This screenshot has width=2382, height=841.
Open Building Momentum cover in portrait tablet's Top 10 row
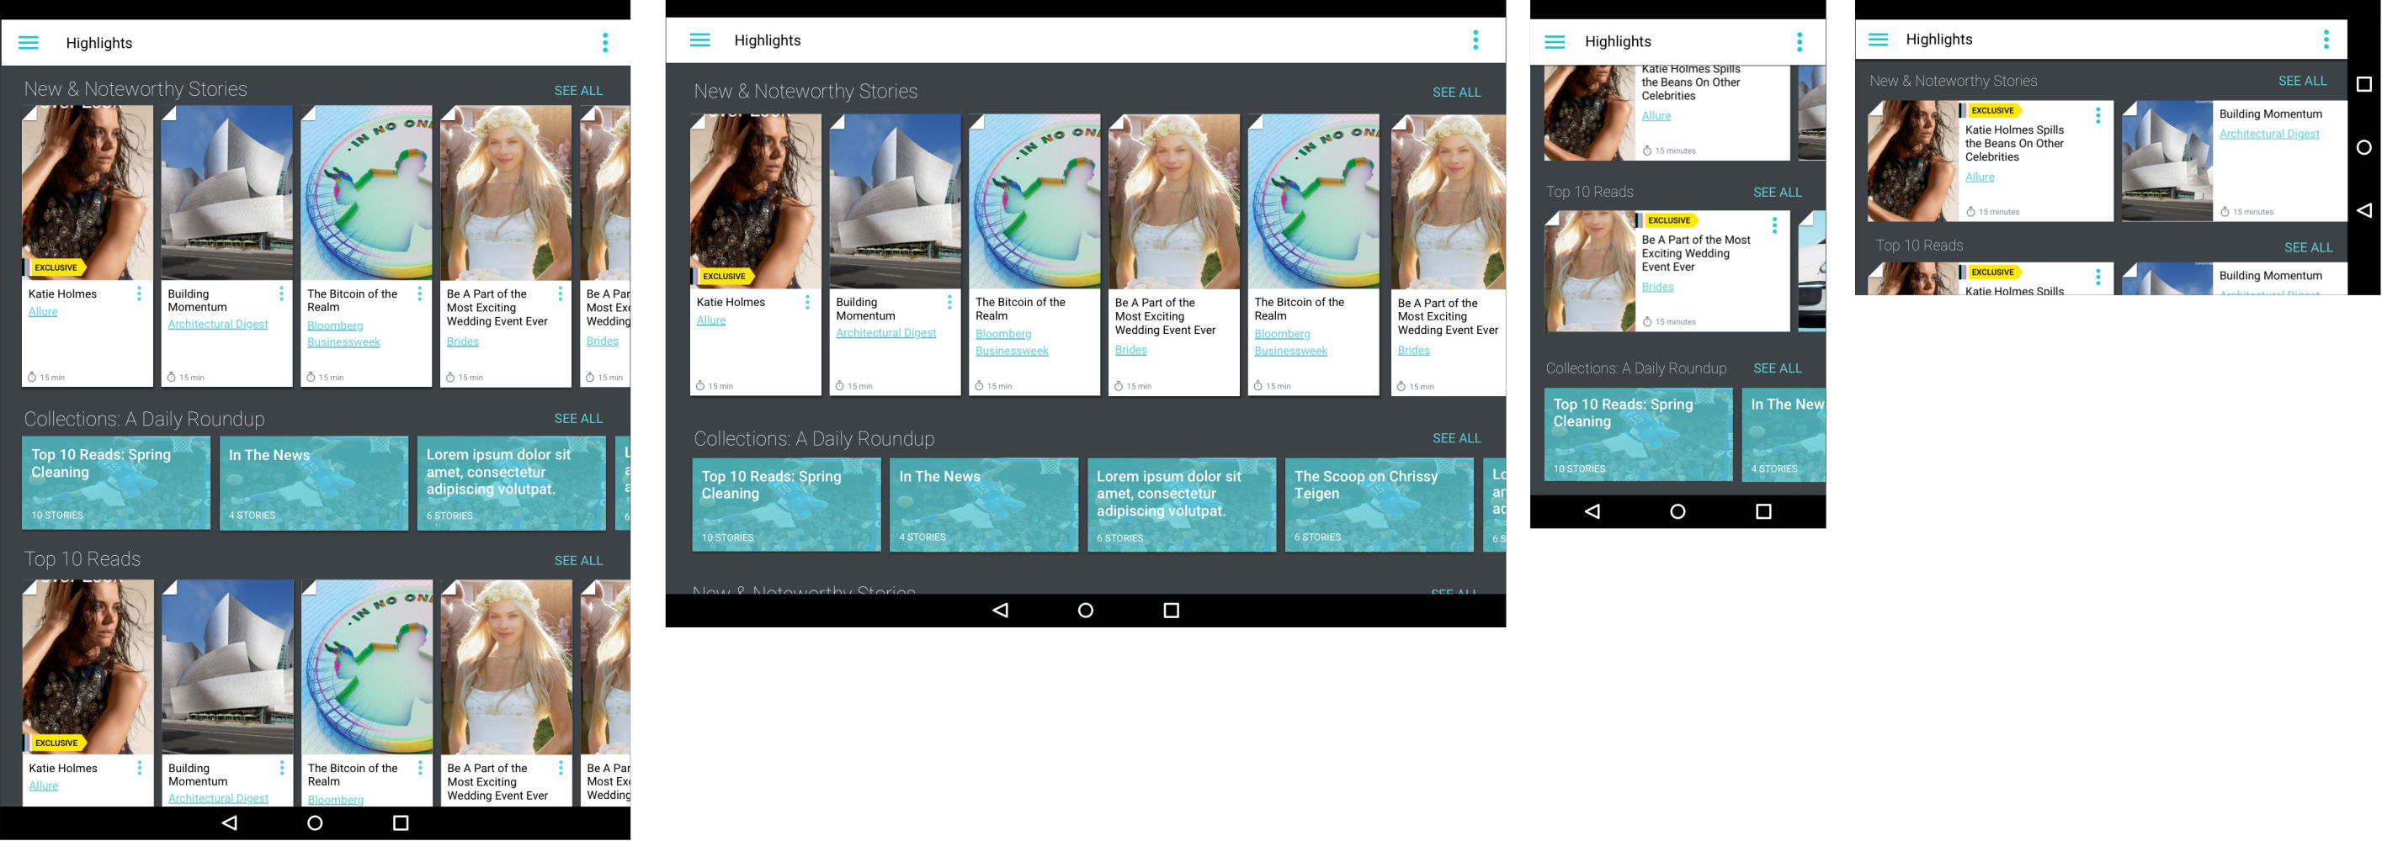tap(227, 667)
